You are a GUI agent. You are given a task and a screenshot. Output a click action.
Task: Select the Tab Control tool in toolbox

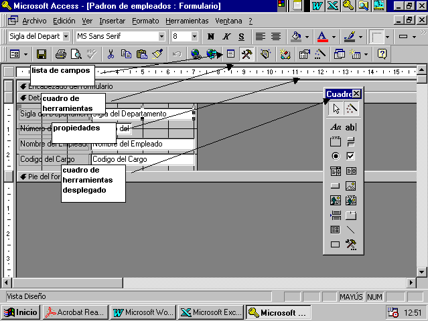351,215
